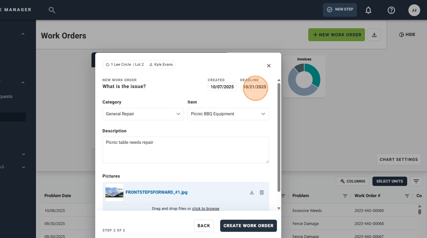427x238 pixels.
Task: Click the BACK button
Action: tap(204, 226)
